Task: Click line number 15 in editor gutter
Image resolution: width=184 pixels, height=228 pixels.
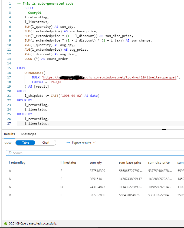Action: pyautogui.click(x=10, y=68)
